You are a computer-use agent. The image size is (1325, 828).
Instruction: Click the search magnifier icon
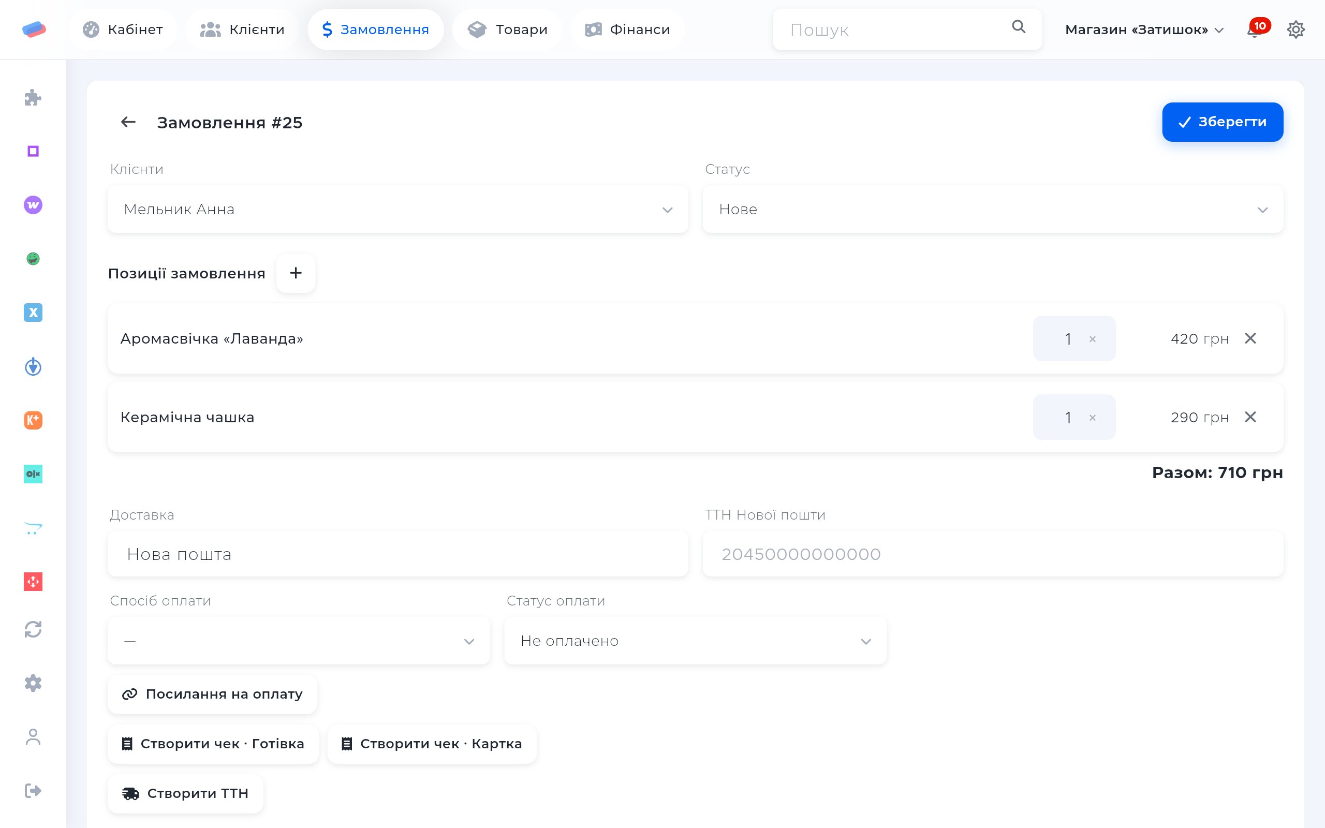coord(1019,26)
